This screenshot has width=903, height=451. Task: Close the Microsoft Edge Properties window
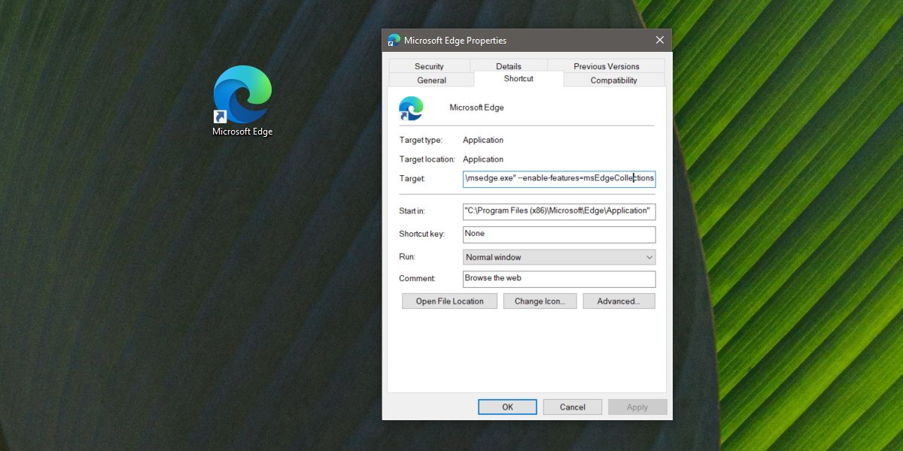point(660,40)
